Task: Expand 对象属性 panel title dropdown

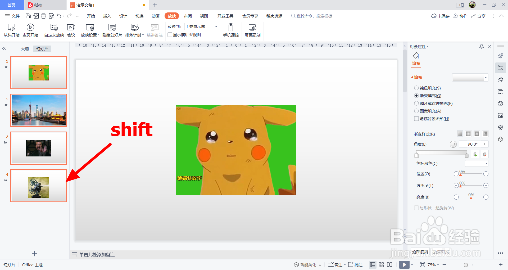Action: point(428,47)
